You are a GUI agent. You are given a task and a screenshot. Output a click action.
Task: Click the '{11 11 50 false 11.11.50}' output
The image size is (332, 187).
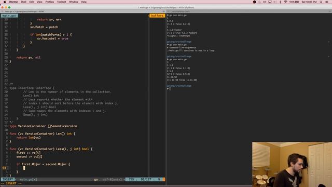[x=182, y=80]
